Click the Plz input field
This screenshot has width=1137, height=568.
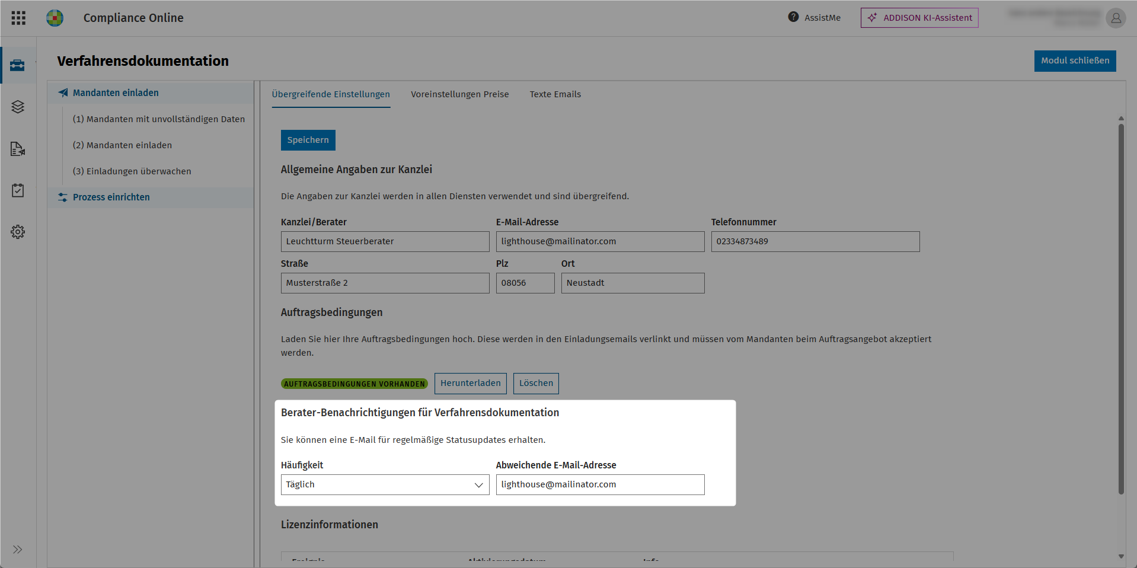click(525, 283)
